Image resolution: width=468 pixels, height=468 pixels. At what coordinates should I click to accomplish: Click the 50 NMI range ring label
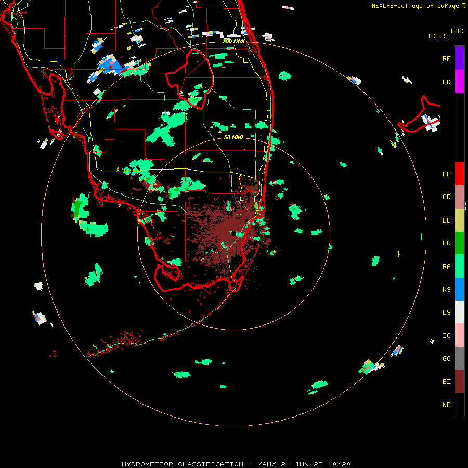pyautogui.click(x=233, y=137)
